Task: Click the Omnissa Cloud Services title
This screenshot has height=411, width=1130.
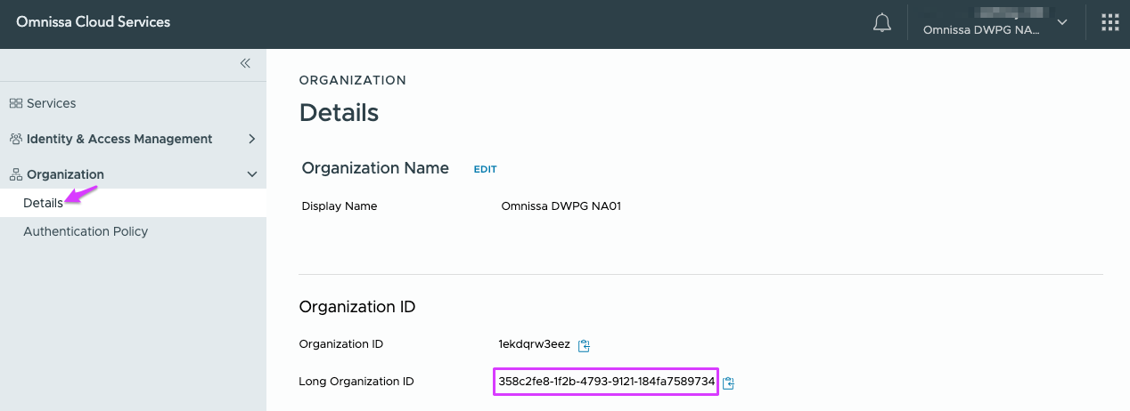Action: point(93,22)
